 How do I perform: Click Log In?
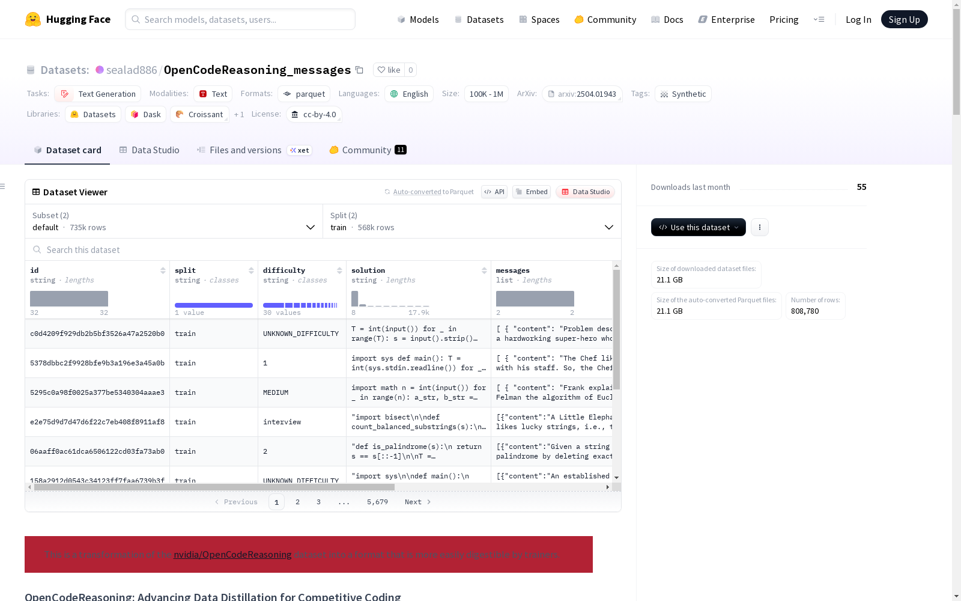coord(858,19)
